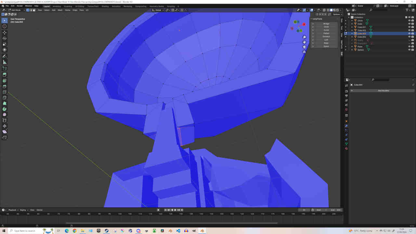The image size is (416, 234).
Task: Open the Mesh menu in viewport header
Action: [x=60, y=10]
